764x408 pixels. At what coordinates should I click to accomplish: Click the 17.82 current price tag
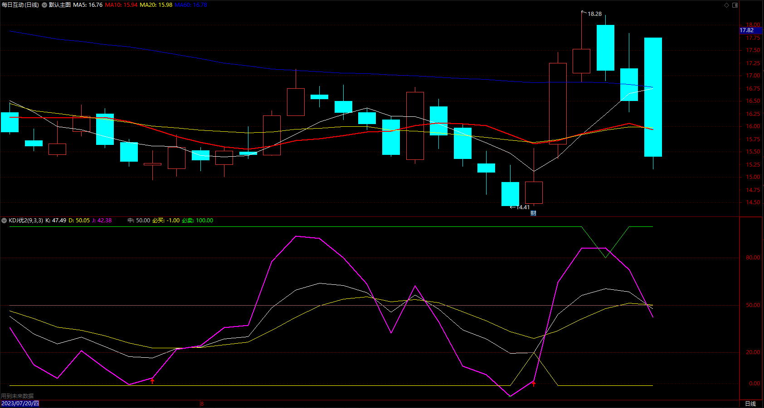pyautogui.click(x=751, y=30)
